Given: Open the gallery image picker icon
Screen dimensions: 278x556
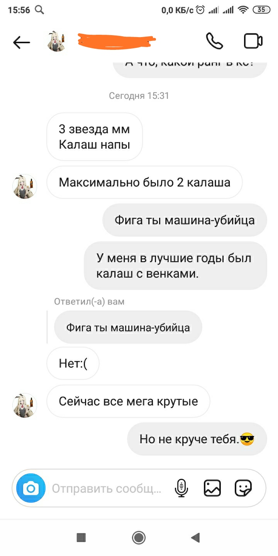Looking at the screenshot, I should pyautogui.click(x=212, y=488).
